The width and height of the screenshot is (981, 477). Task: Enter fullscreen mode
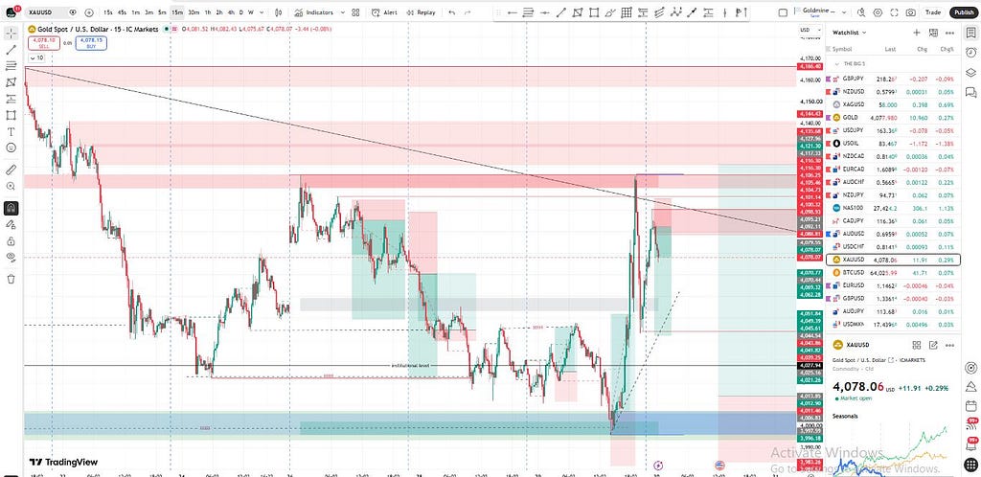(892, 12)
